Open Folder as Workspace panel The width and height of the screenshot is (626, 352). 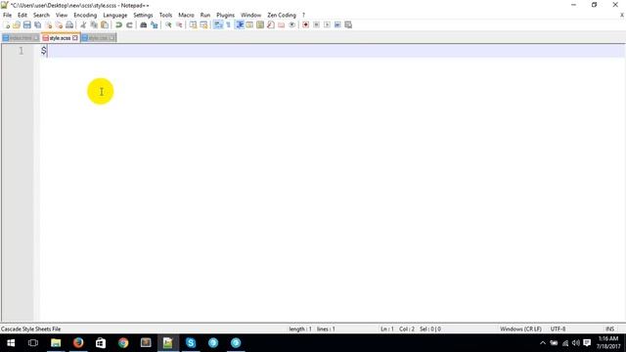(282, 24)
